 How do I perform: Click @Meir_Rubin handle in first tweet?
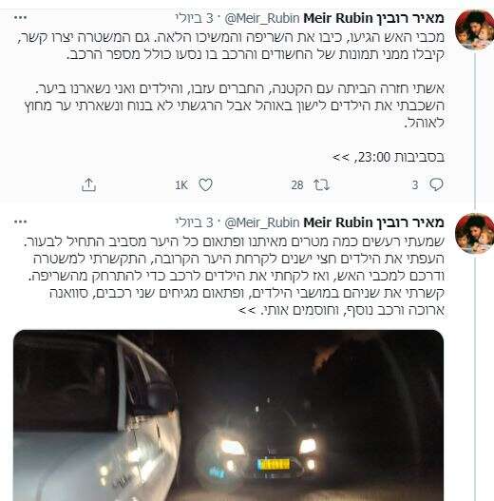(x=262, y=18)
